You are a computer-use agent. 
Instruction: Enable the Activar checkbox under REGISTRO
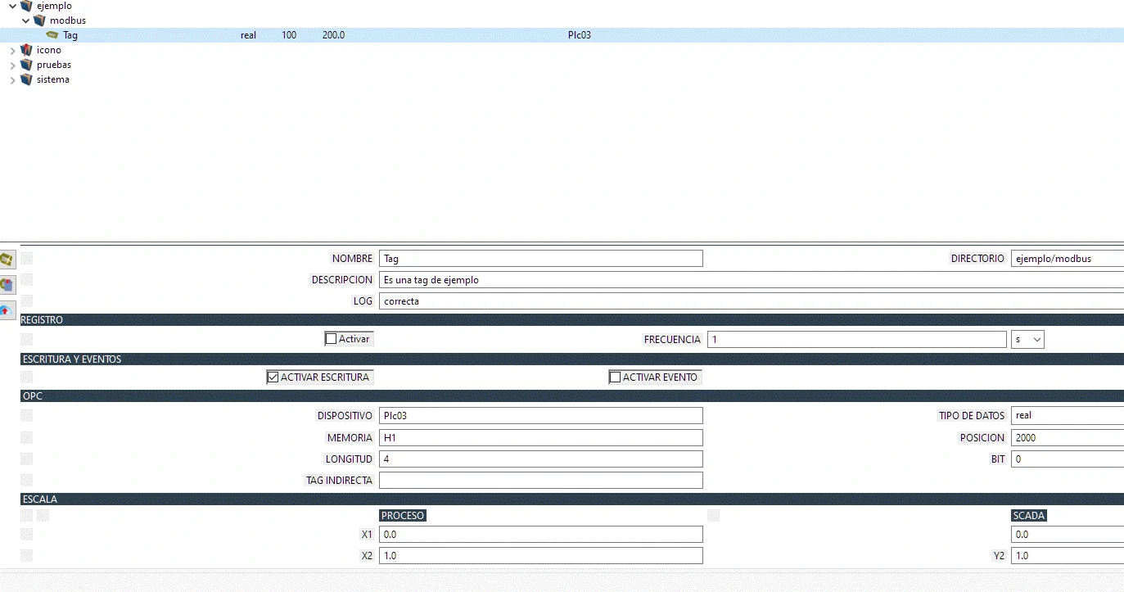(332, 339)
